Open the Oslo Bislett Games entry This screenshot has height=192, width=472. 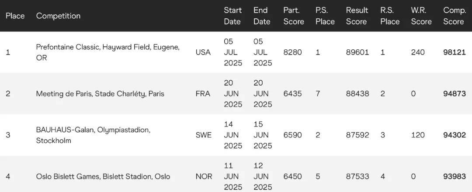(x=103, y=176)
